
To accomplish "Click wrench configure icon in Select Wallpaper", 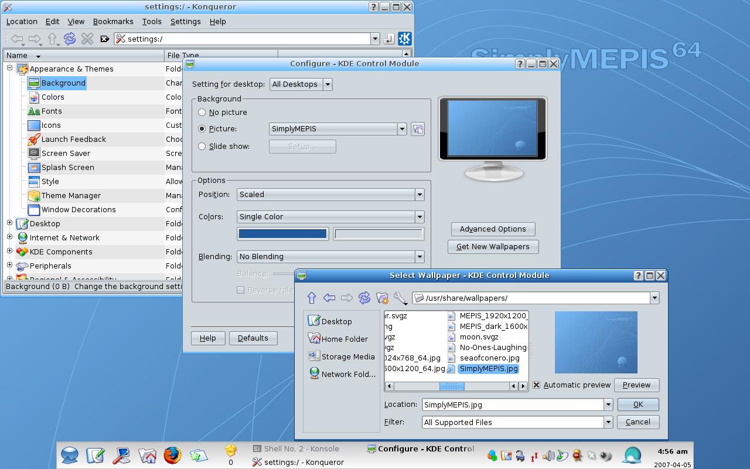I will pyautogui.click(x=400, y=298).
